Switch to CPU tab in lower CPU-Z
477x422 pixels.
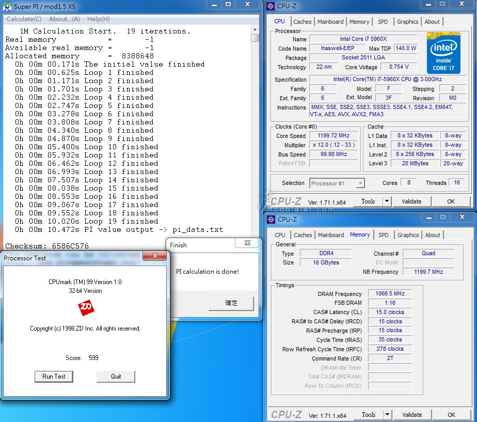280,235
